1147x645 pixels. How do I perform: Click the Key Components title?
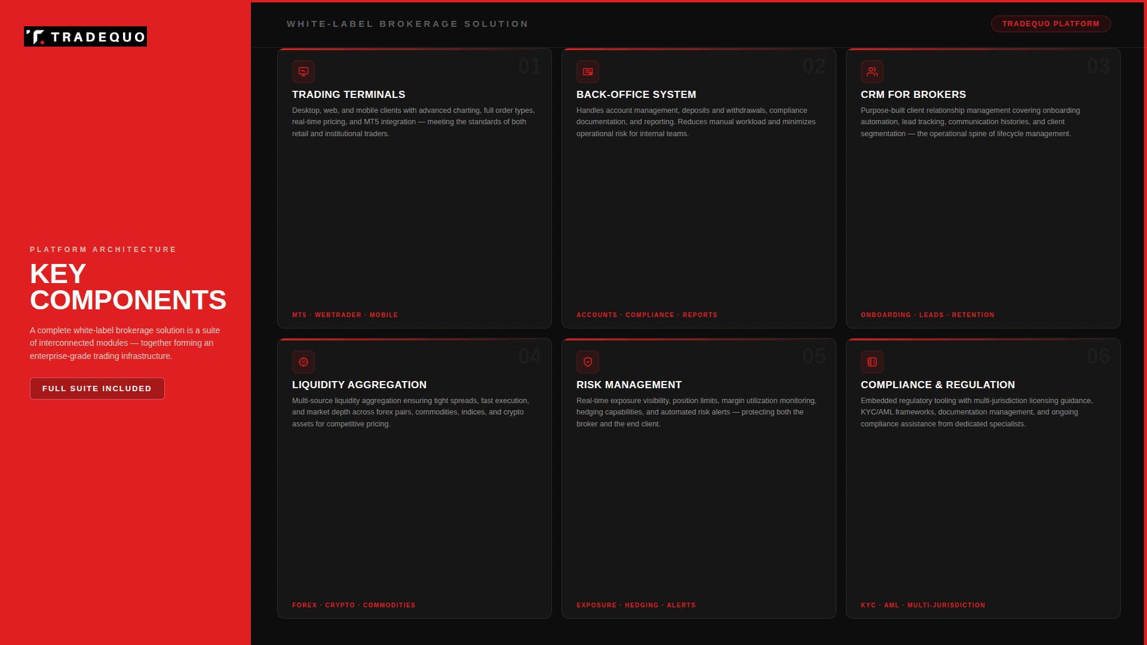(x=128, y=287)
